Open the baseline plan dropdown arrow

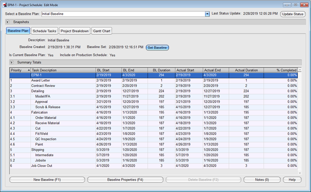(x=207, y=14)
